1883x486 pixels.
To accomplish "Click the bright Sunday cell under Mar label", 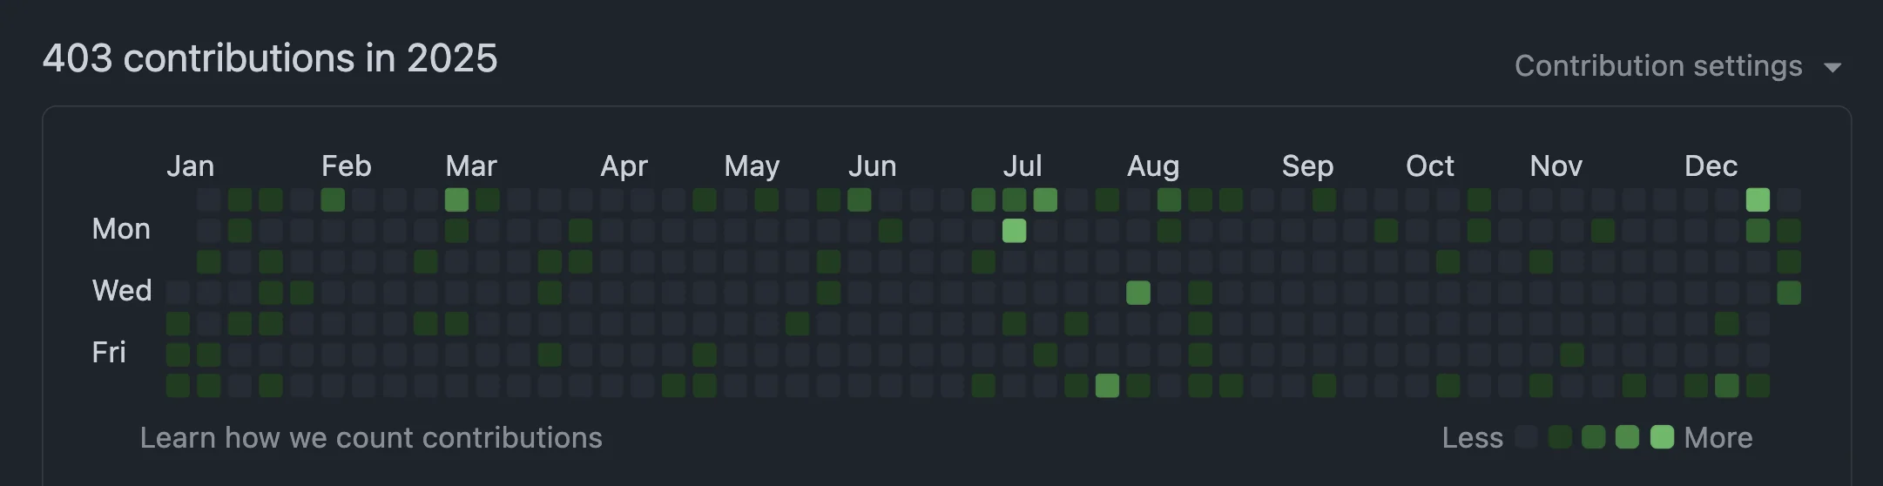I will point(456,199).
